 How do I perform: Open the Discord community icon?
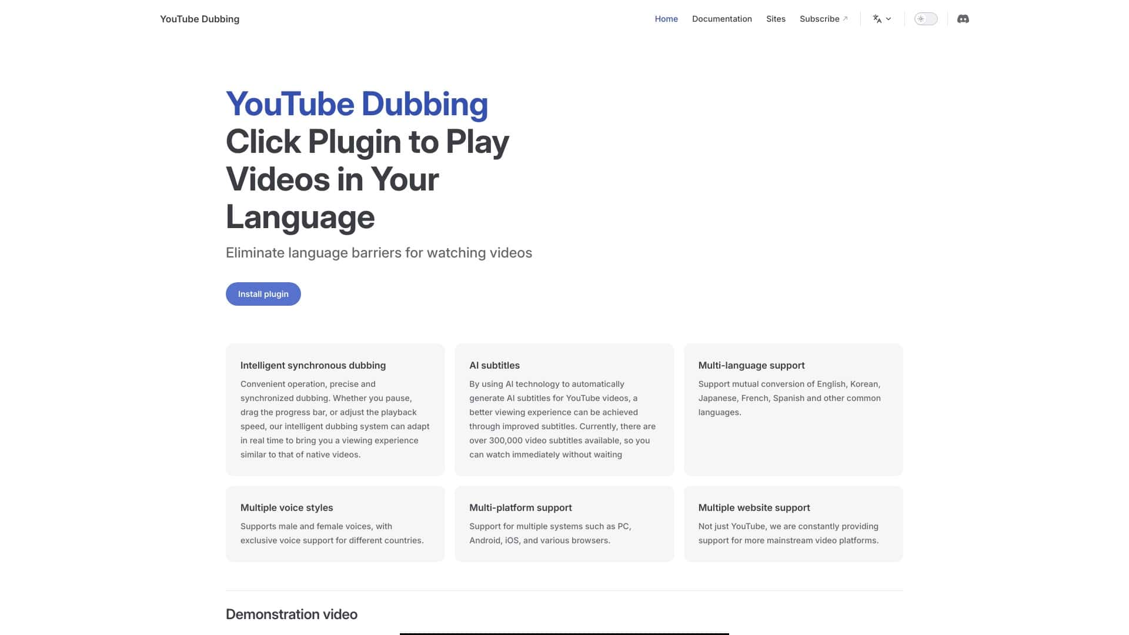click(x=963, y=18)
